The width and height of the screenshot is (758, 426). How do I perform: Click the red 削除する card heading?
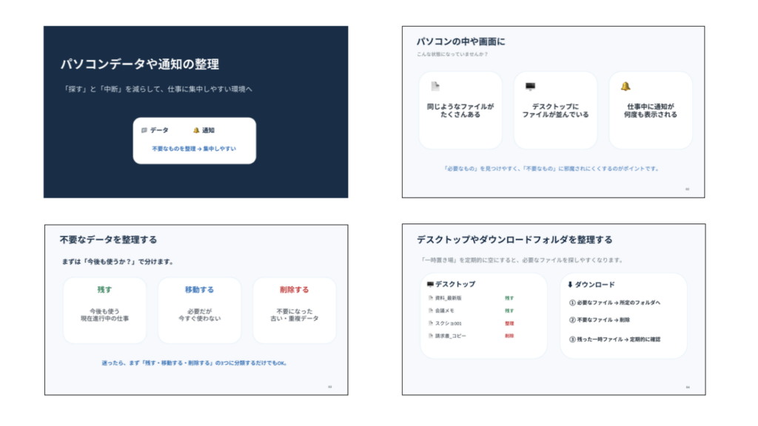pos(294,290)
